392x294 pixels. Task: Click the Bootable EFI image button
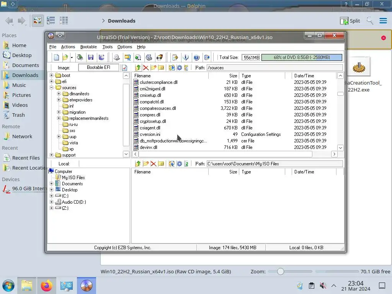[x=98, y=67]
